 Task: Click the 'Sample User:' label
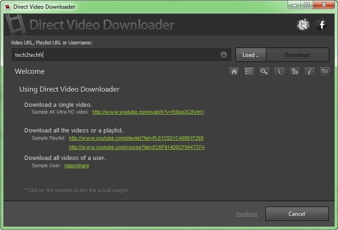coord(46,165)
